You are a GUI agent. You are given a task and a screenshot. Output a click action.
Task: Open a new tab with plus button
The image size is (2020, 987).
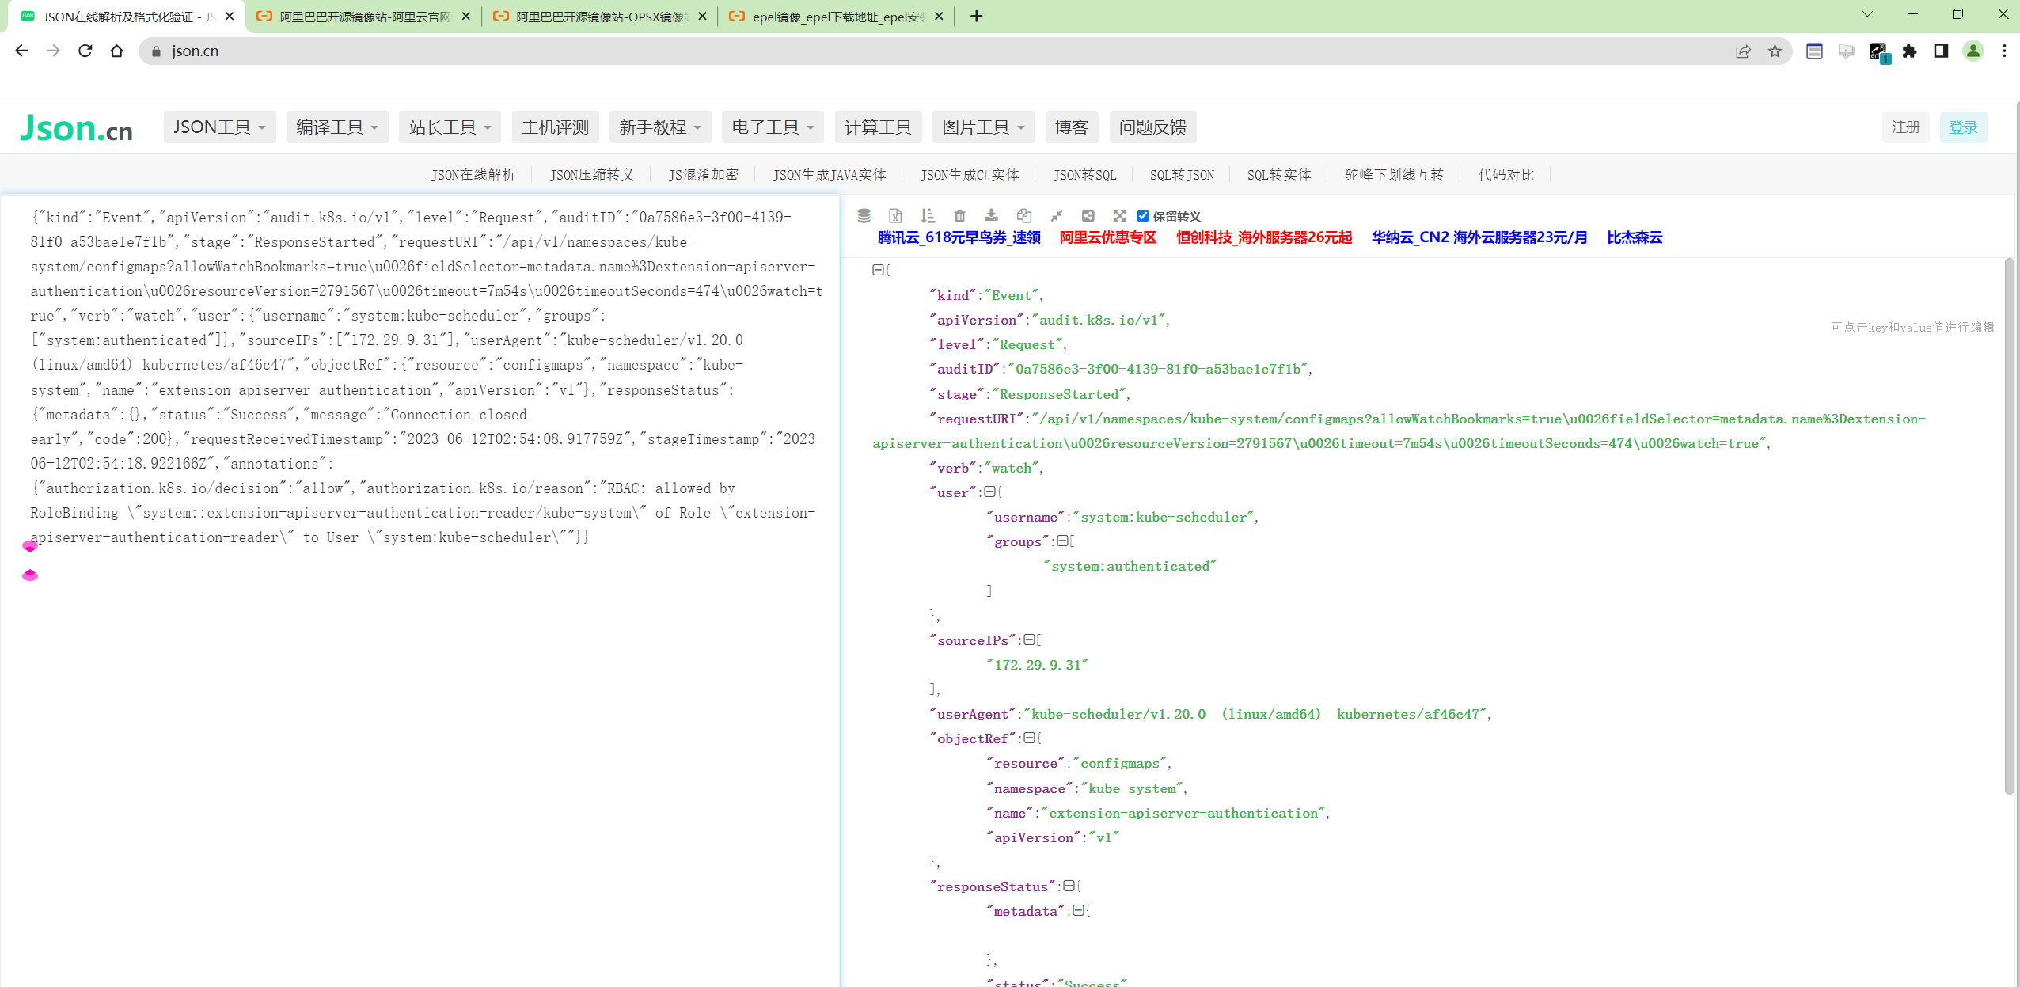pos(976,16)
